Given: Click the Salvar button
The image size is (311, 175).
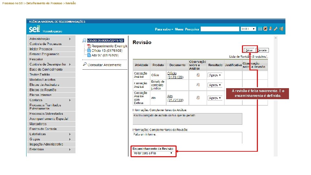Looking at the screenshot, I should tap(249, 50).
